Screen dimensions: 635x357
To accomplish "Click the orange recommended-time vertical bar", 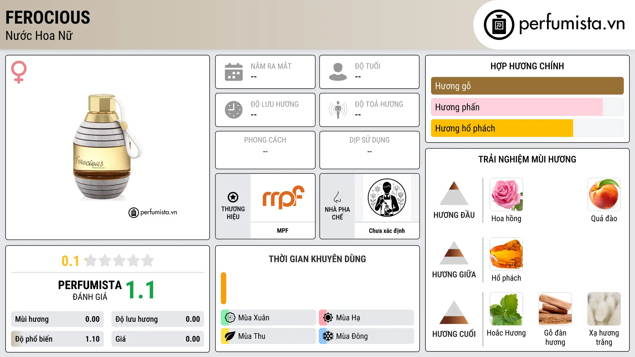I will tap(224, 288).
